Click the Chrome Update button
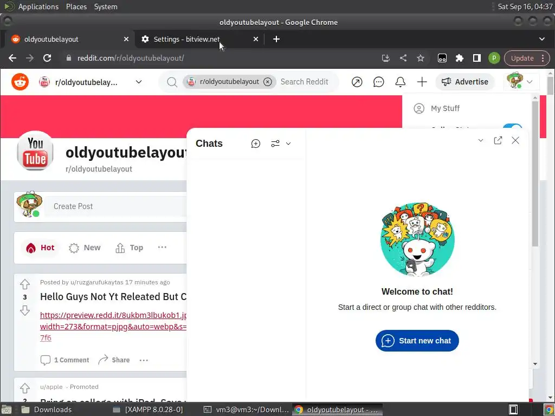The width and height of the screenshot is (555, 416). pos(522,58)
